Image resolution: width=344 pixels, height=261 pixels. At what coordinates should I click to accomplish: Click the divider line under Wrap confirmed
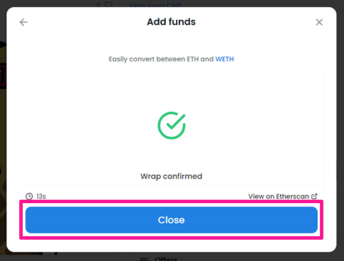[x=171, y=185]
